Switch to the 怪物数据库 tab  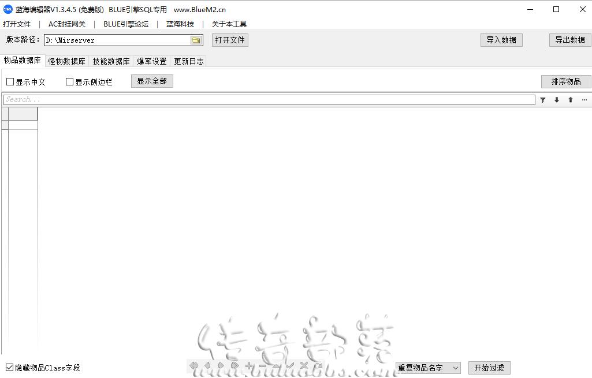click(x=67, y=61)
